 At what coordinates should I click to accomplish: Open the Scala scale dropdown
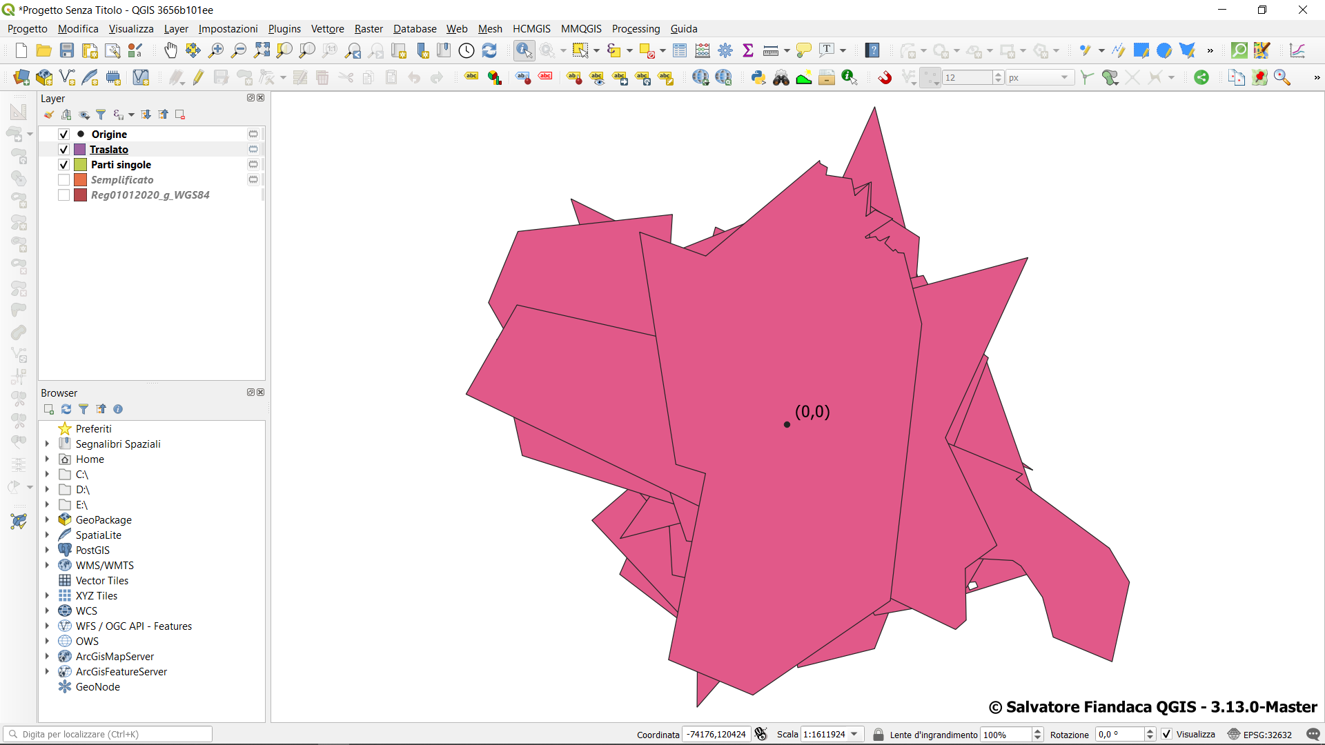point(854,735)
